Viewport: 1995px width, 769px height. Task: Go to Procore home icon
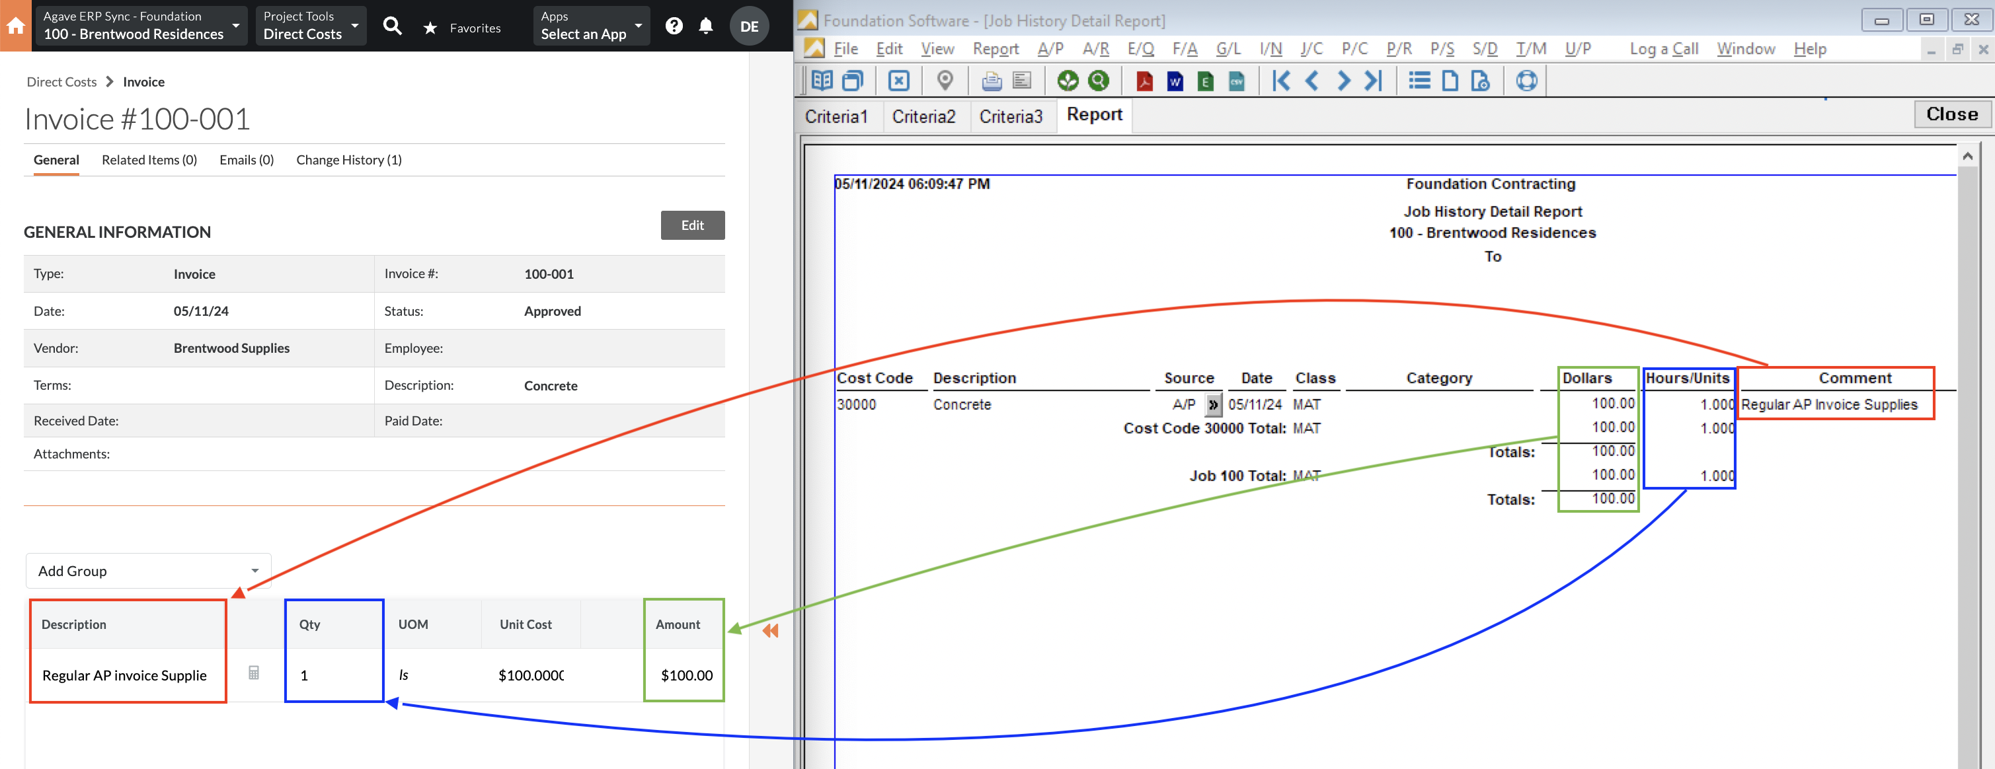tap(15, 26)
